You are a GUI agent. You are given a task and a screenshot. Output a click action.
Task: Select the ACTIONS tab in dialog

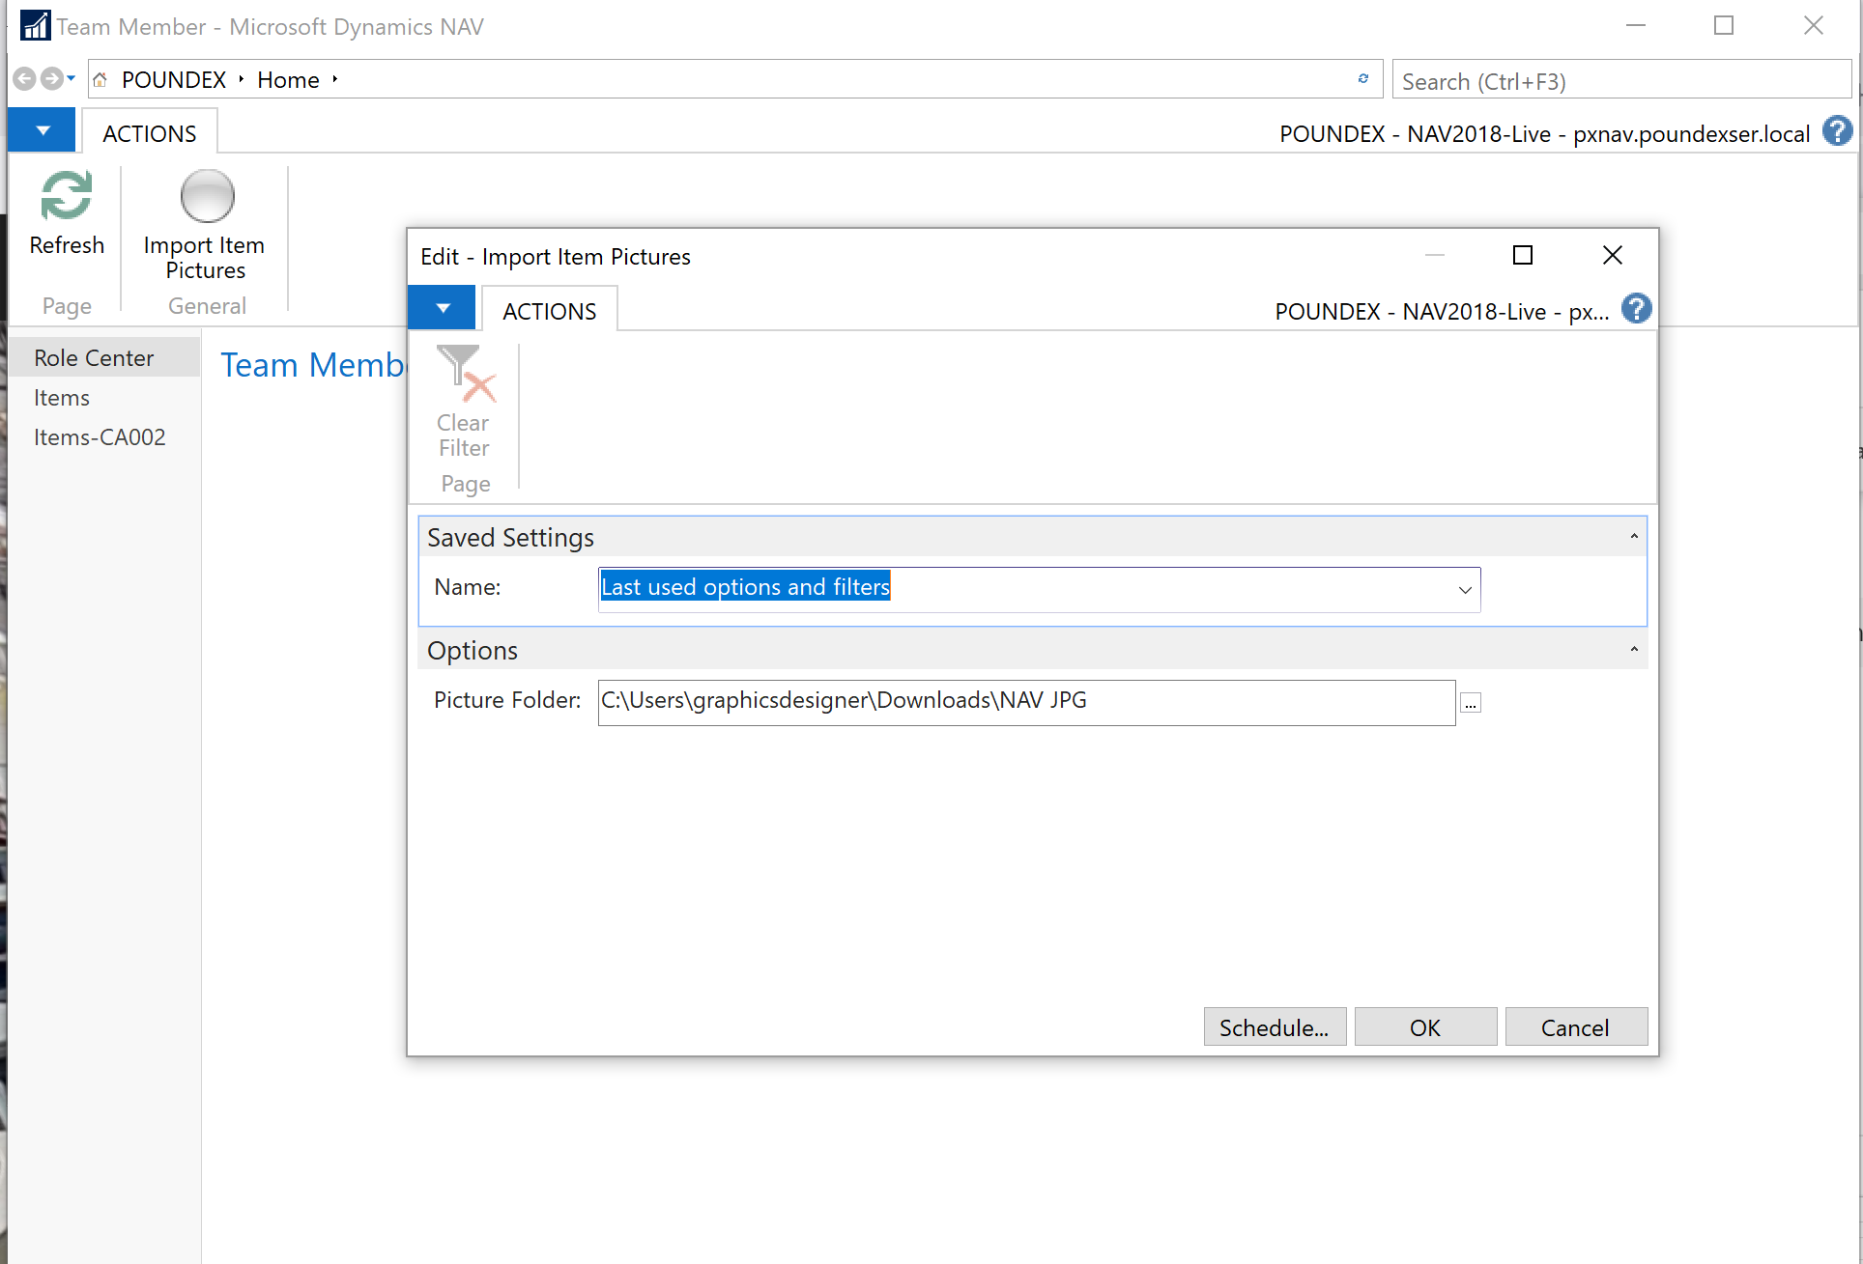pyautogui.click(x=549, y=311)
